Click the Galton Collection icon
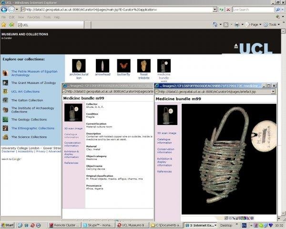286x229 pixels. pyautogui.click(x=5, y=100)
